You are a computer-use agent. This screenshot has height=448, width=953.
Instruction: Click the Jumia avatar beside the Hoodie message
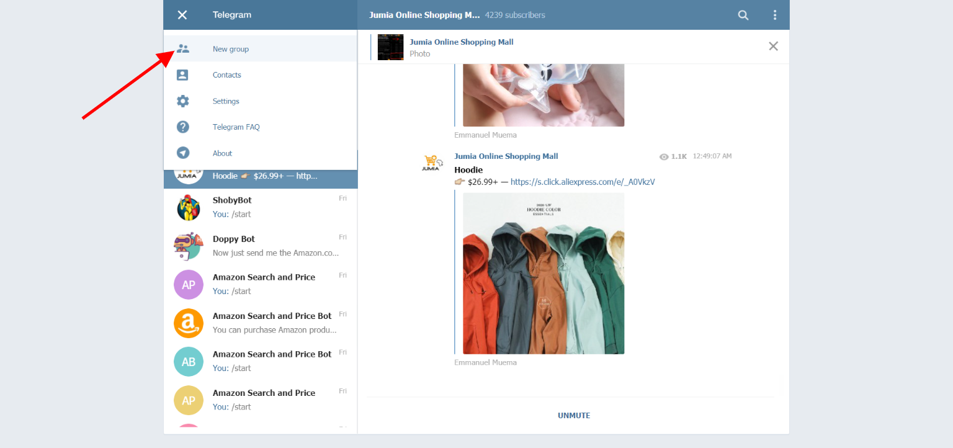pyautogui.click(x=432, y=164)
